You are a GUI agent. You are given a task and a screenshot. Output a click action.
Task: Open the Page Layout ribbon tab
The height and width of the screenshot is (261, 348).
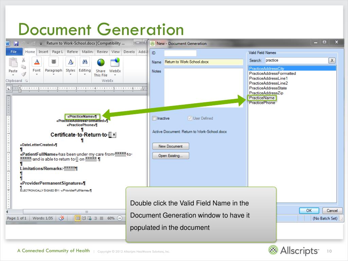(x=57, y=52)
